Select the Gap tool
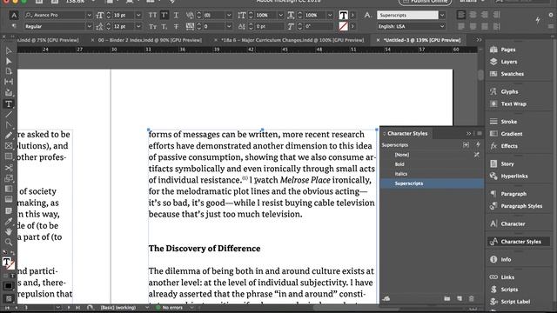The height and width of the screenshot is (313, 557). pyautogui.click(x=9, y=82)
